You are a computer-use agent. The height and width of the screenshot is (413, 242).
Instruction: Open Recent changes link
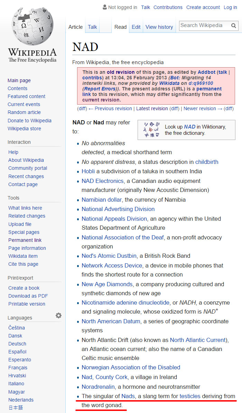[26, 176]
